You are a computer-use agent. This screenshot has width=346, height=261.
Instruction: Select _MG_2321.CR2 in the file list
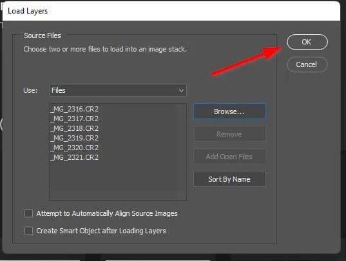click(x=74, y=157)
